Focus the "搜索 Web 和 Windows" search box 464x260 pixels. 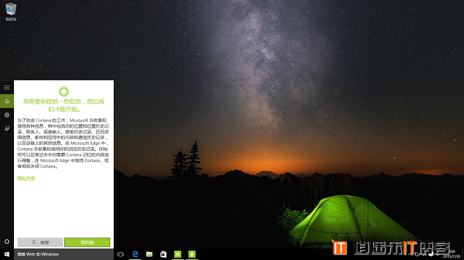64,254
